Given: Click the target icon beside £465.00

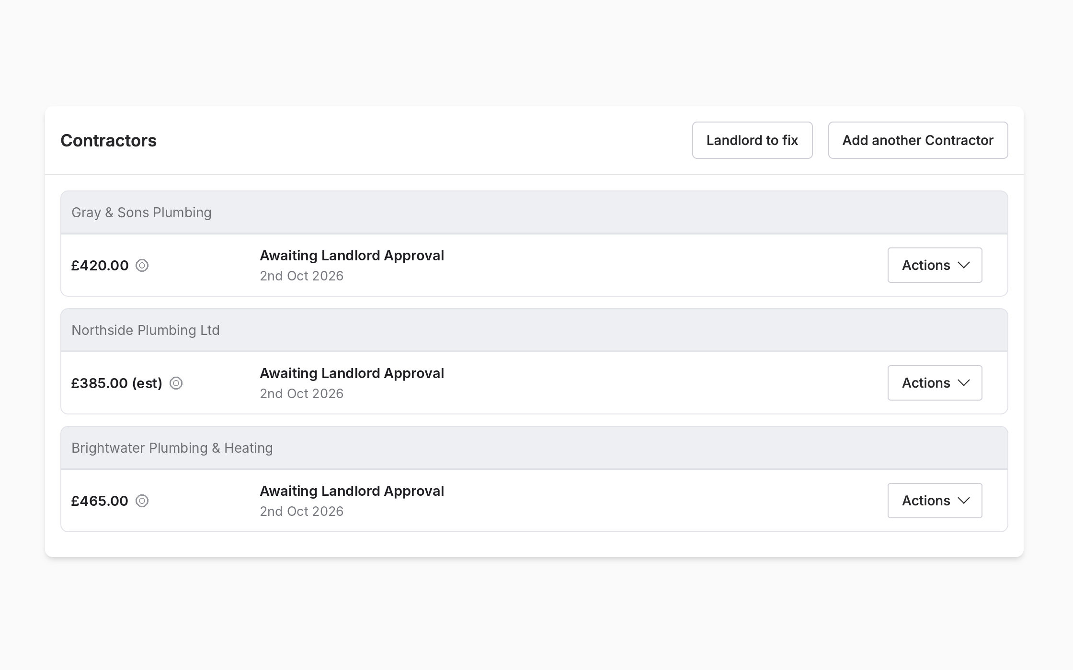Looking at the screenshot, I should tap(142, 501).
